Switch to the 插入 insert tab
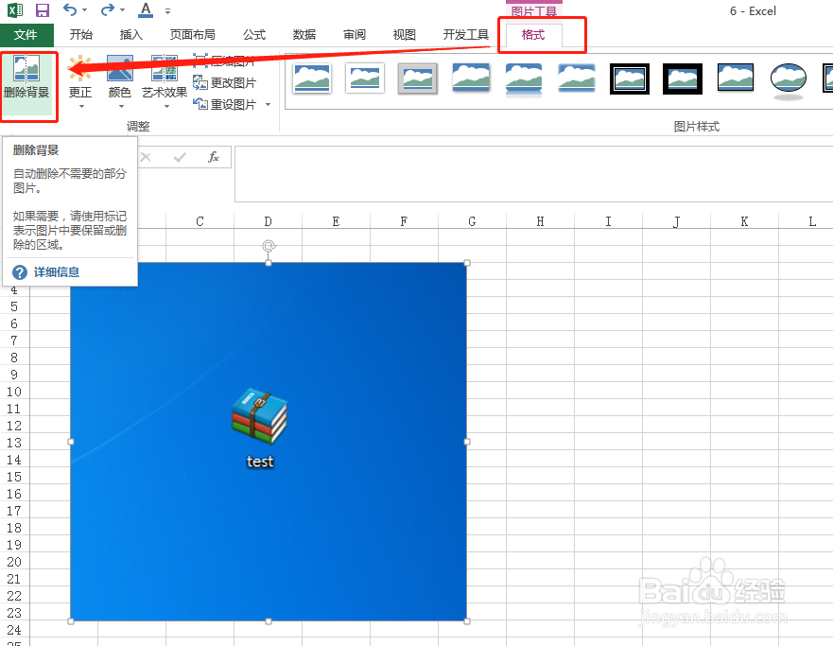Viewport: 833px width, 646px height. pyautogui.click(x=131, y=35)
